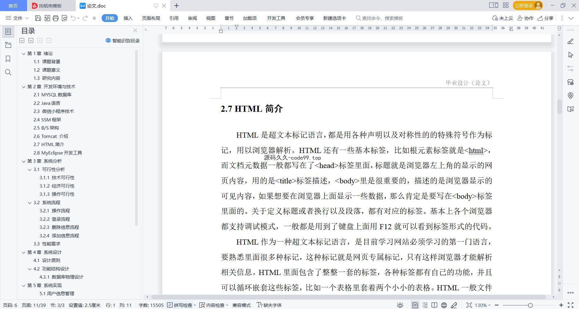Open the 开发工具 ribbon tab
579x309 pixels.
pyautogui.click(x=276, y=18)
